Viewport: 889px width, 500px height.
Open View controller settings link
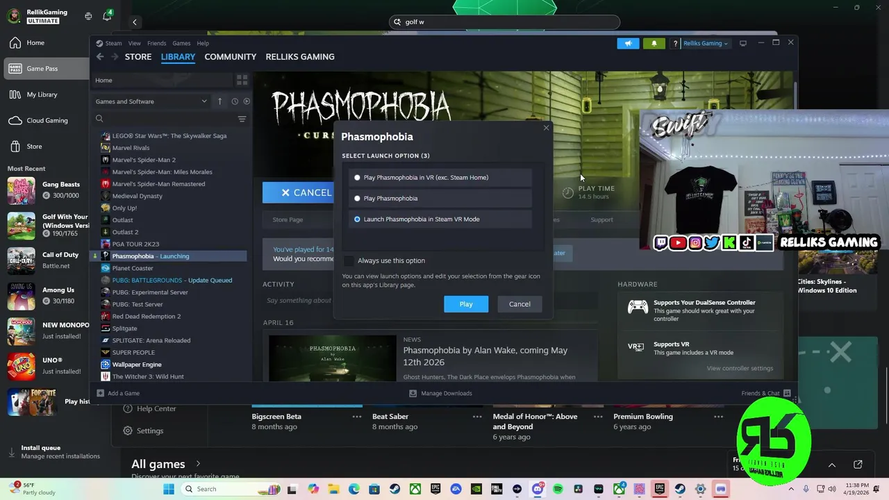(x=740, y=368)
